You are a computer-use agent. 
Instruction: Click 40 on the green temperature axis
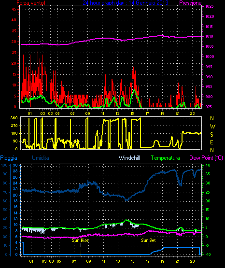tap(208, 165)
